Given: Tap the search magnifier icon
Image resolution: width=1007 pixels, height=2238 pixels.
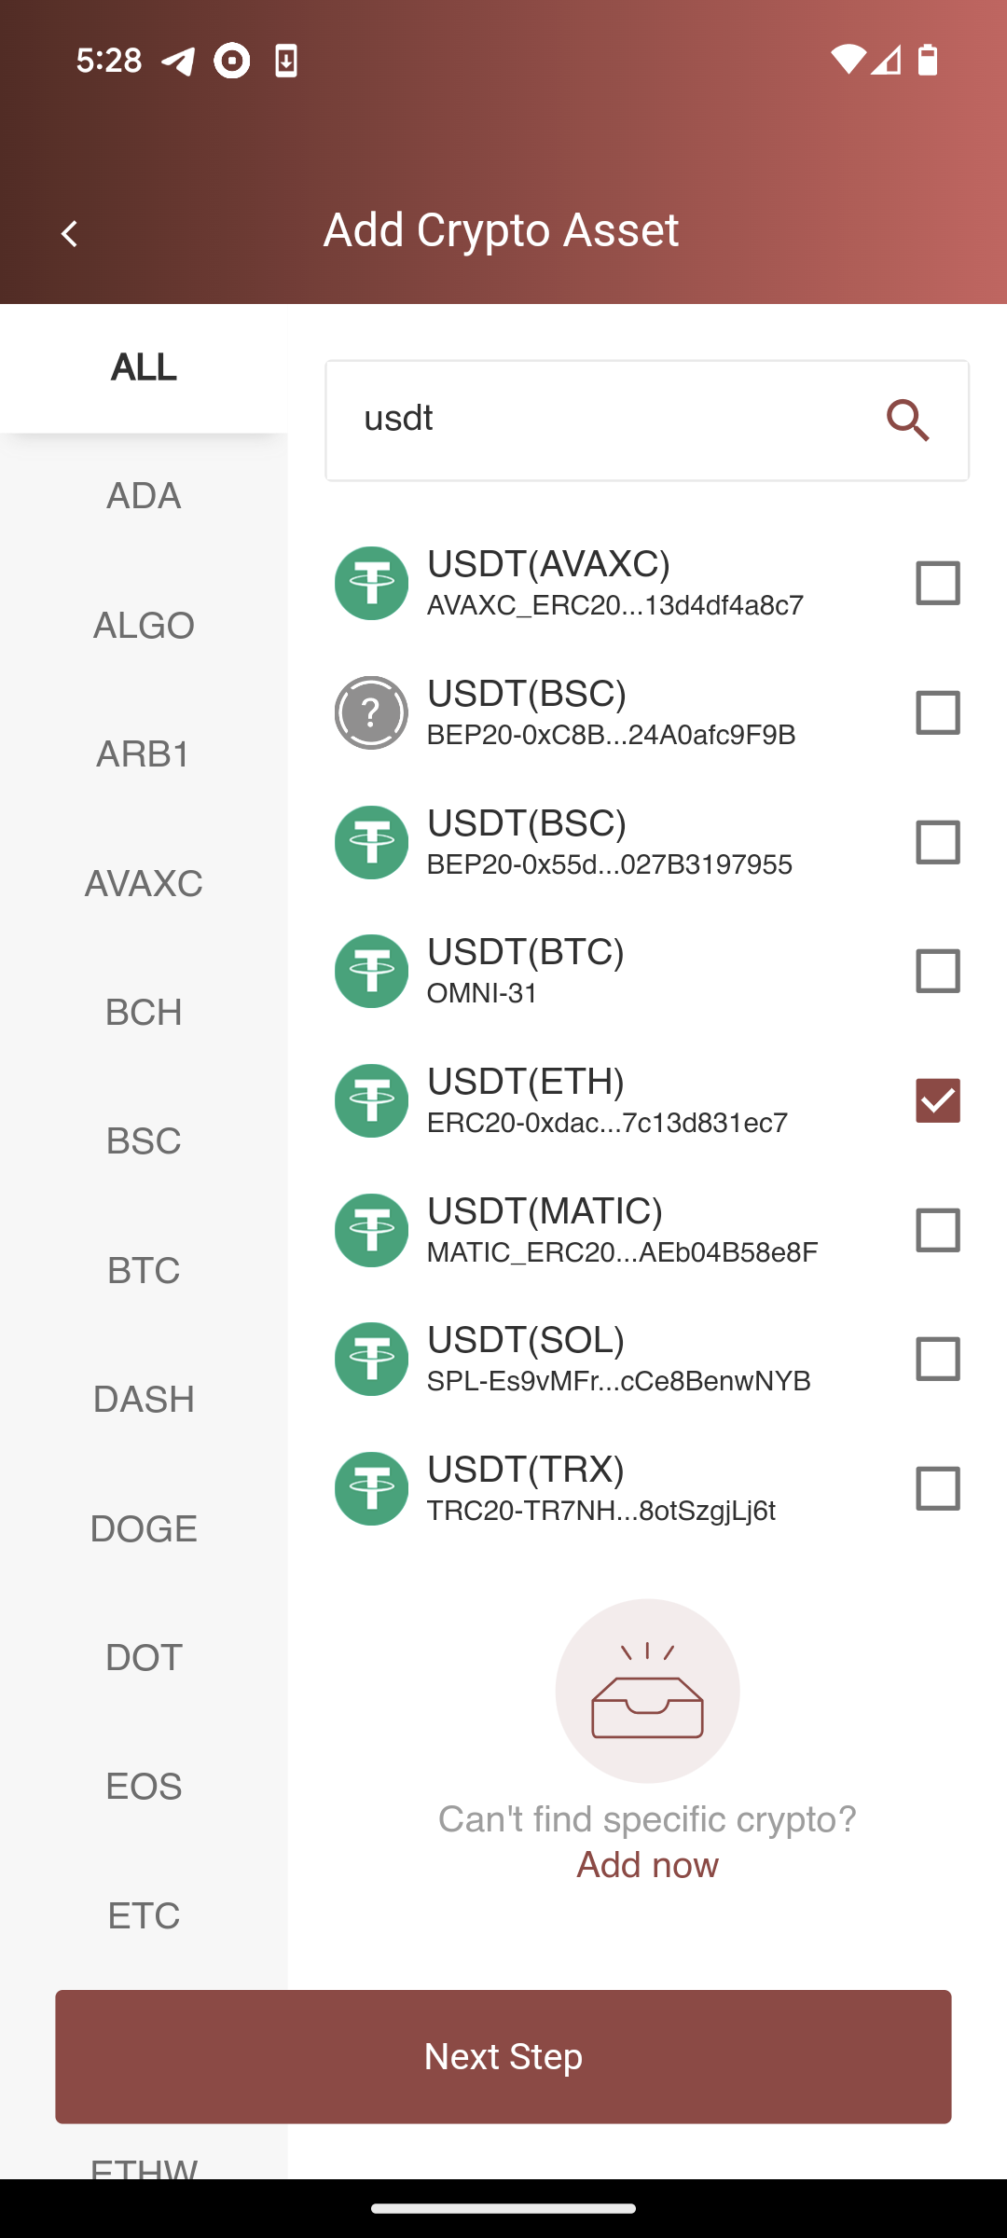Looking at the screenshot, I should (907, 421).
